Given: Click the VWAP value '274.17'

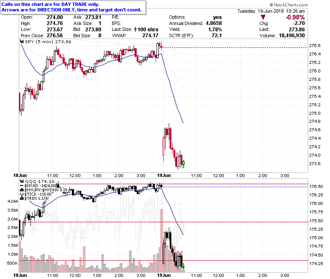Looking at the screenshot, I should point(150,36).
